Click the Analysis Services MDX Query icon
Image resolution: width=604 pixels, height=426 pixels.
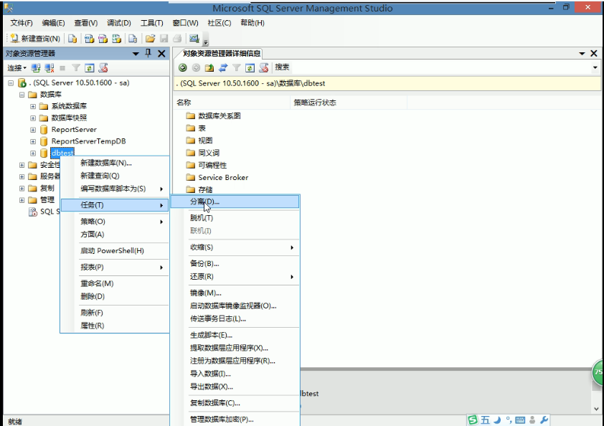tap(90, 39)
